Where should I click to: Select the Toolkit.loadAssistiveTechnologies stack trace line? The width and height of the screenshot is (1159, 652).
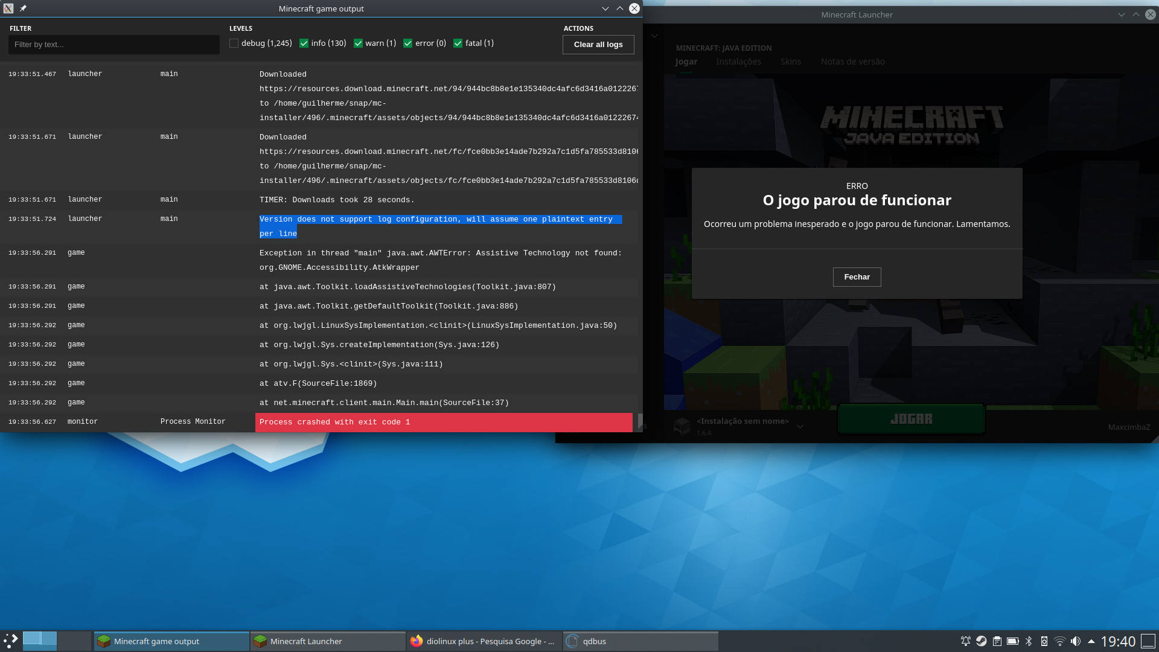pyautogui.click(x=407, y=287)
